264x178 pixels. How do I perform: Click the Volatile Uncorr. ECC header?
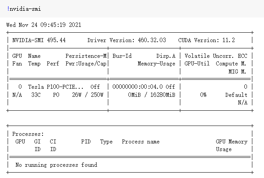[216, 56]
